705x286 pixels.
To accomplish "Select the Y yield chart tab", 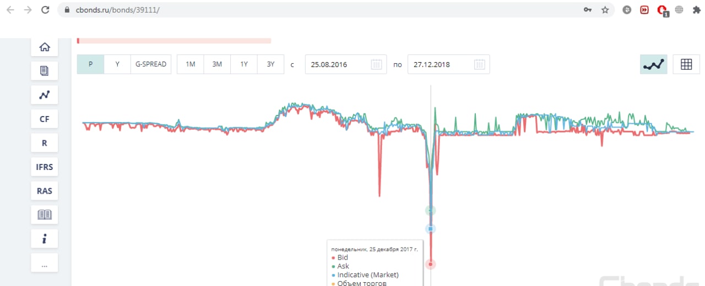I will (x=117, y=64).
